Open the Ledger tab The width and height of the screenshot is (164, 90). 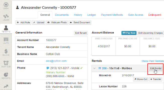click(x=92, y=15)
